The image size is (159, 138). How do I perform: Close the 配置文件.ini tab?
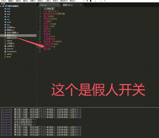76,5
